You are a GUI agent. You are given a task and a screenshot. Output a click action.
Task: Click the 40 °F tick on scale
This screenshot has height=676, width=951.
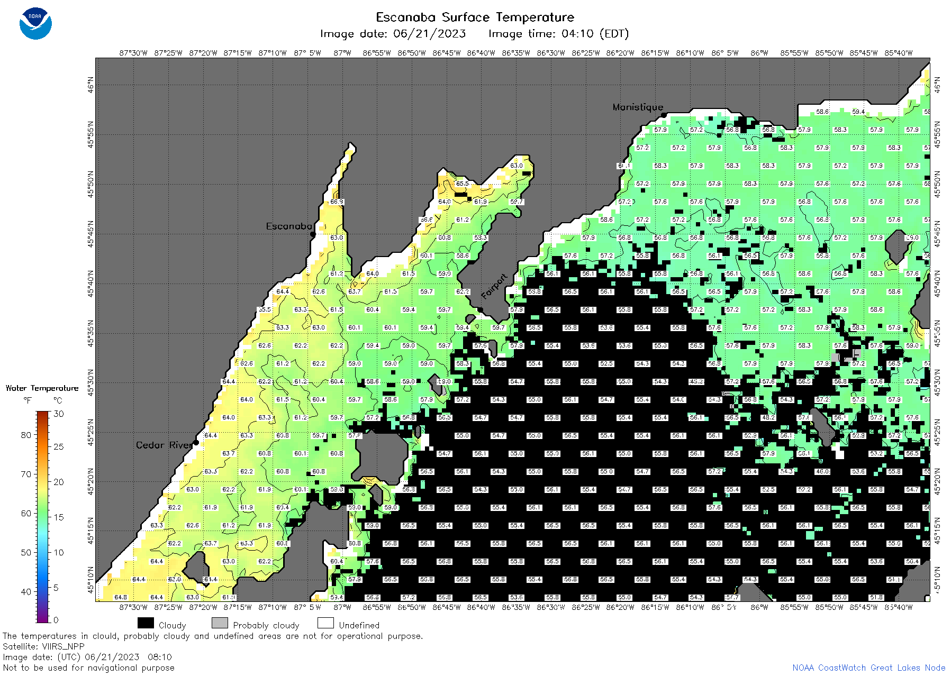(26, 591)
